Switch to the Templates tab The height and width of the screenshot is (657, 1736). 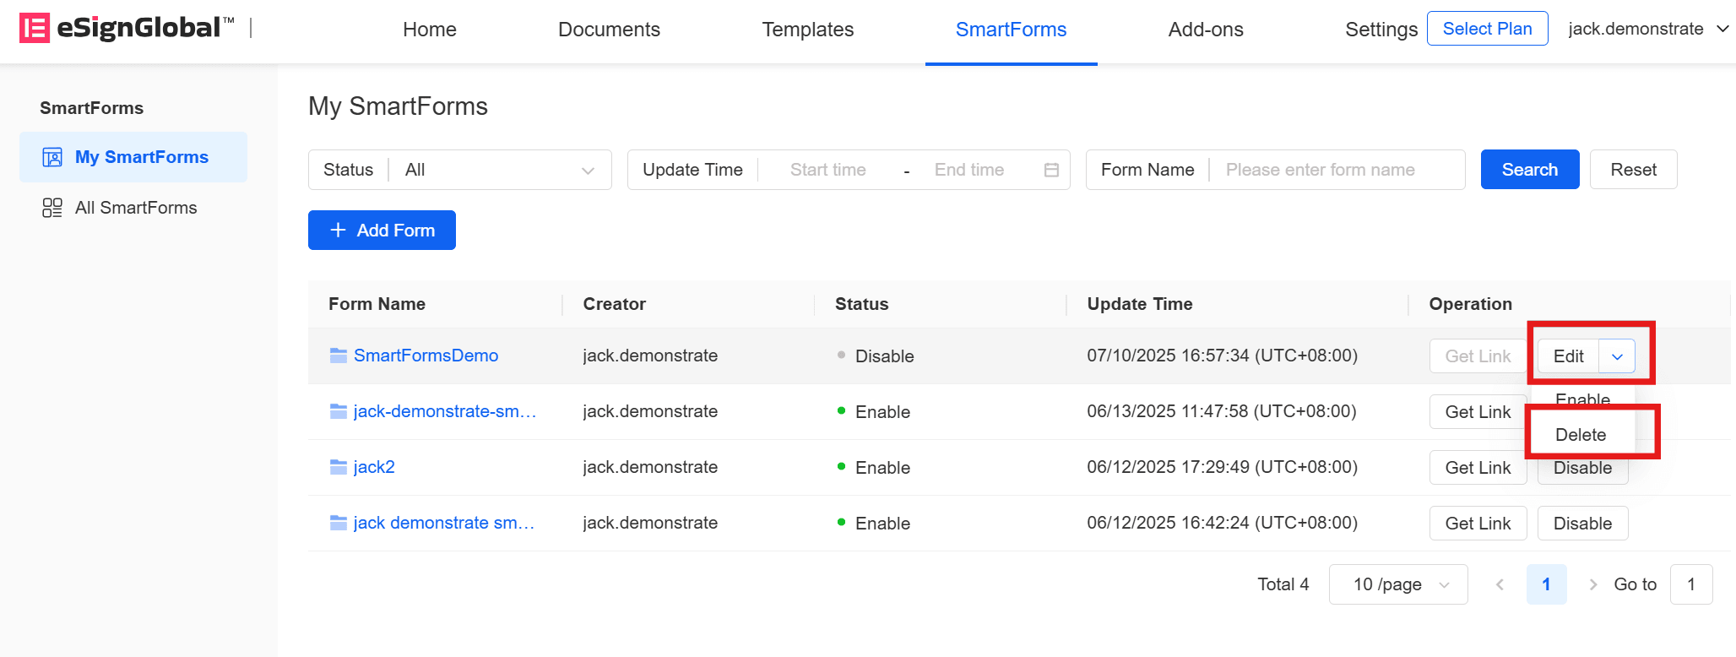[808, 30]
